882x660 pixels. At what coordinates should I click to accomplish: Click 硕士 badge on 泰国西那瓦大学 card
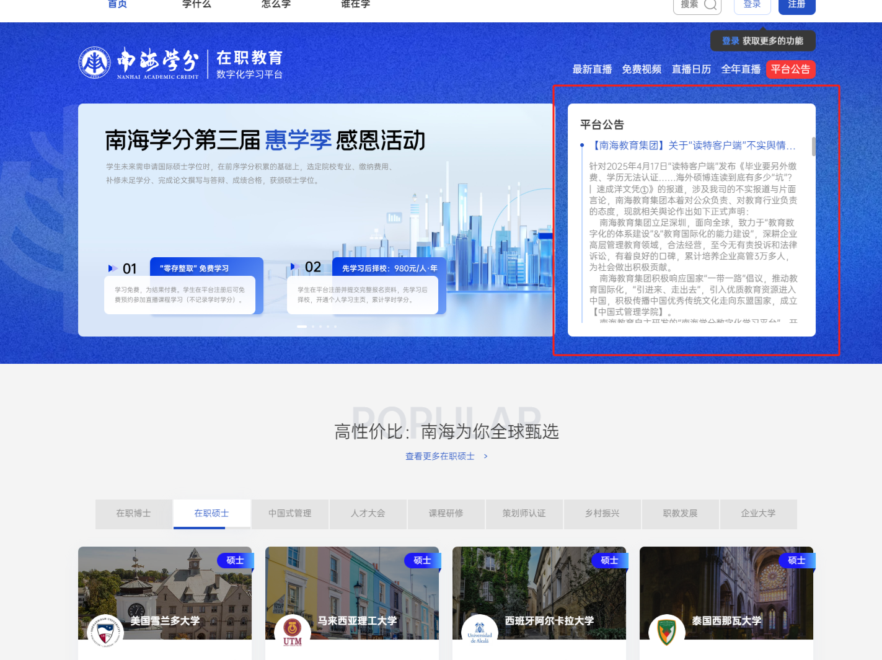797,560
